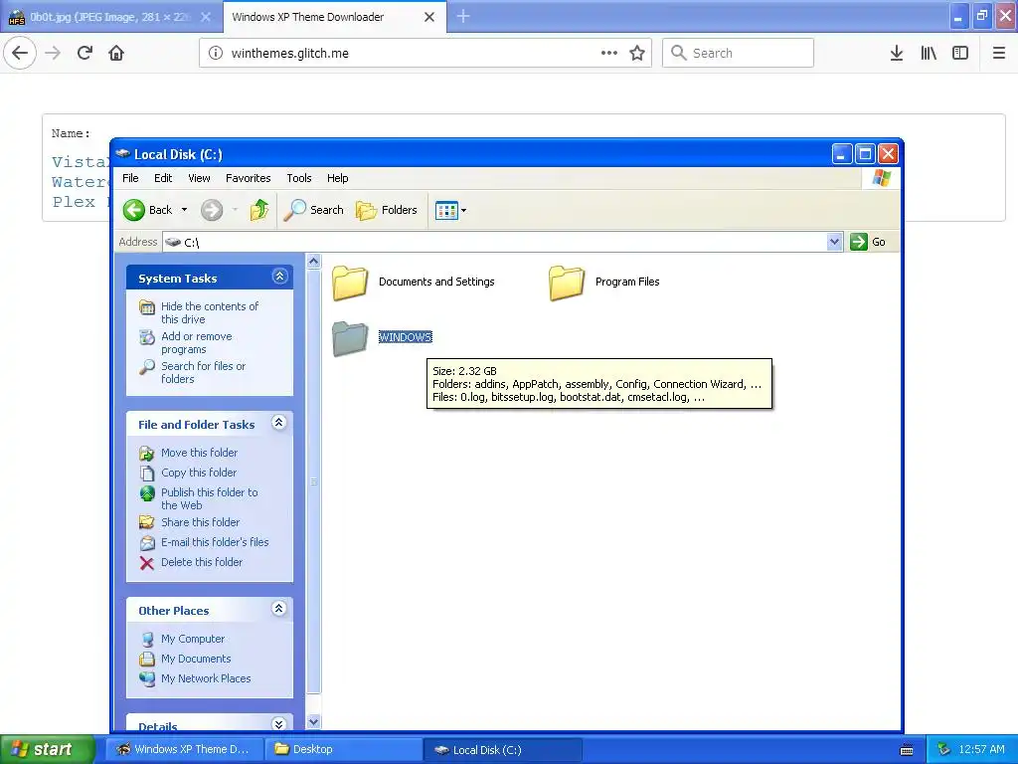This screenshot has width=1018, height=764.
Task: Click the task pane scrollbar down arrow
Action: (x=313, y=721)
